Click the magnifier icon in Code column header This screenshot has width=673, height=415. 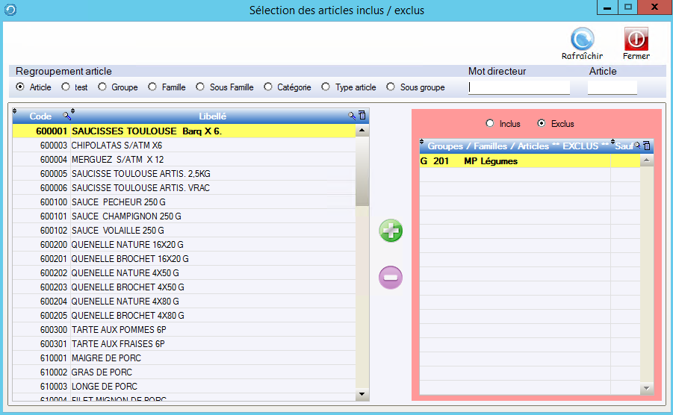[66, 116]
